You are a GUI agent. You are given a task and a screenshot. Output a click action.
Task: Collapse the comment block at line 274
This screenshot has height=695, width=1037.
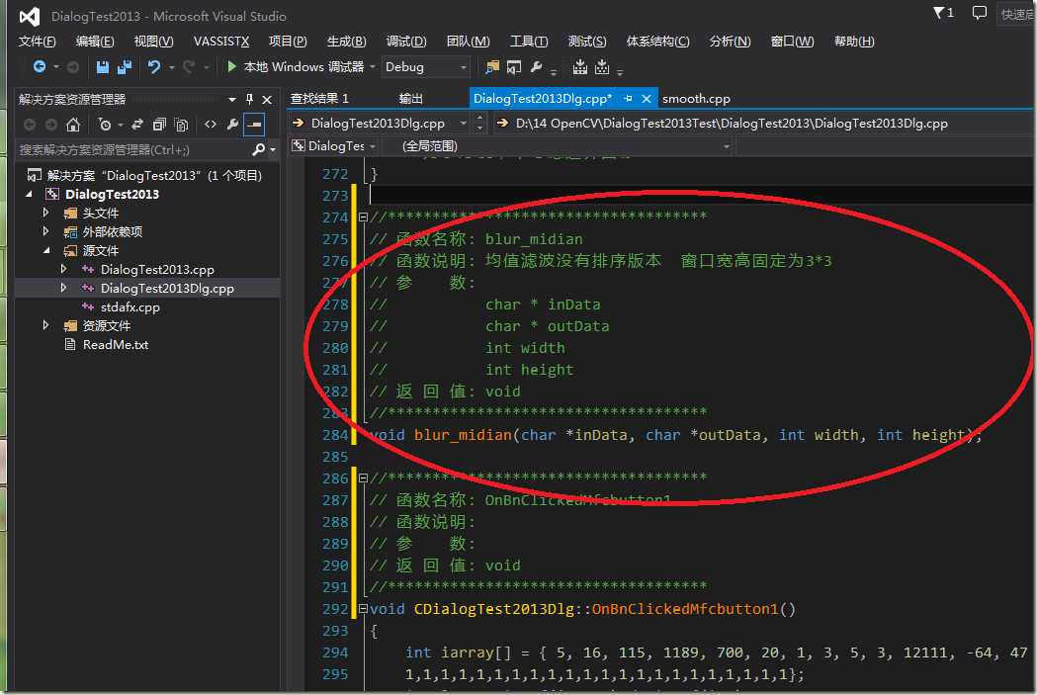tap(363, 217)
